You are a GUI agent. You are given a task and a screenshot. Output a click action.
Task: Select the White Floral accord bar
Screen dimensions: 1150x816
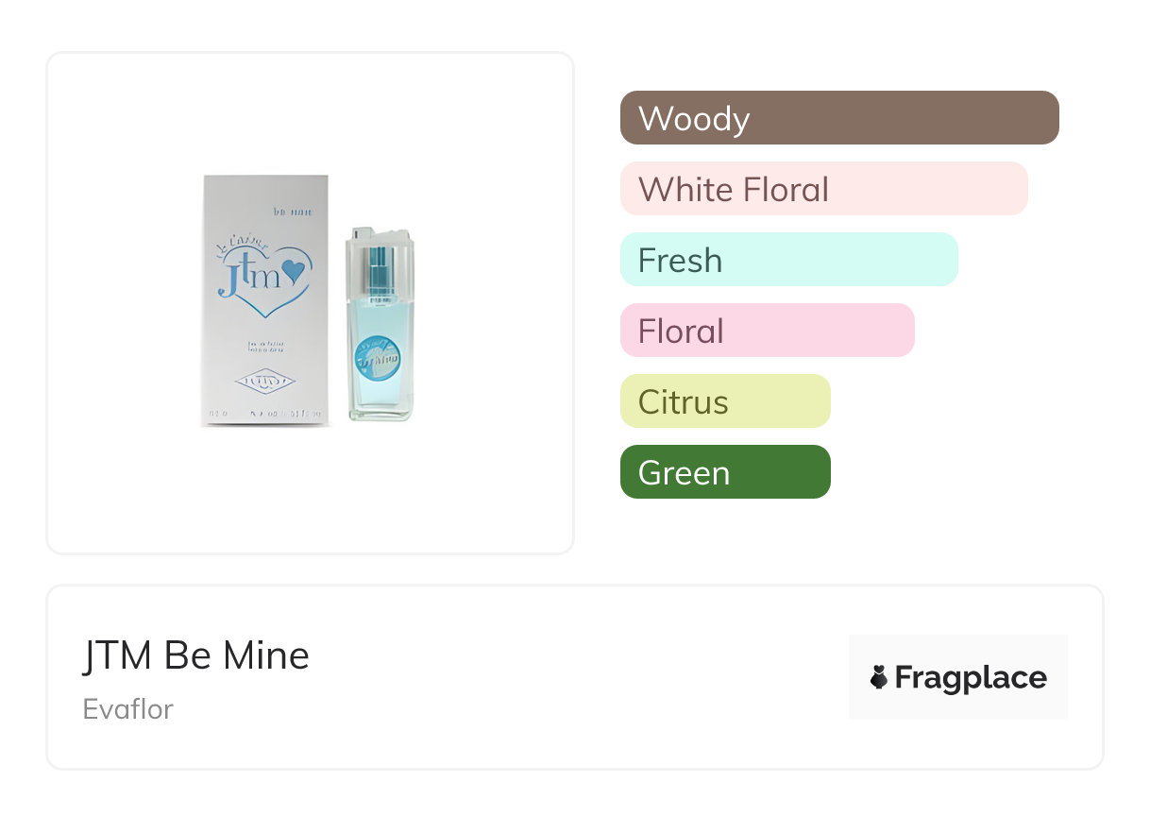pyautogui.click(x=823, y=189)
